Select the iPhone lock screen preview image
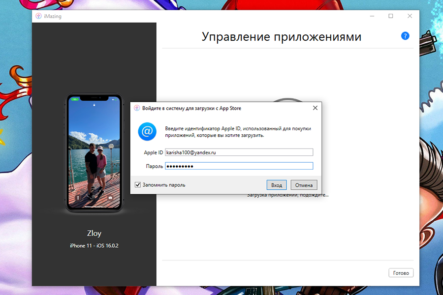 coord(94,153)
